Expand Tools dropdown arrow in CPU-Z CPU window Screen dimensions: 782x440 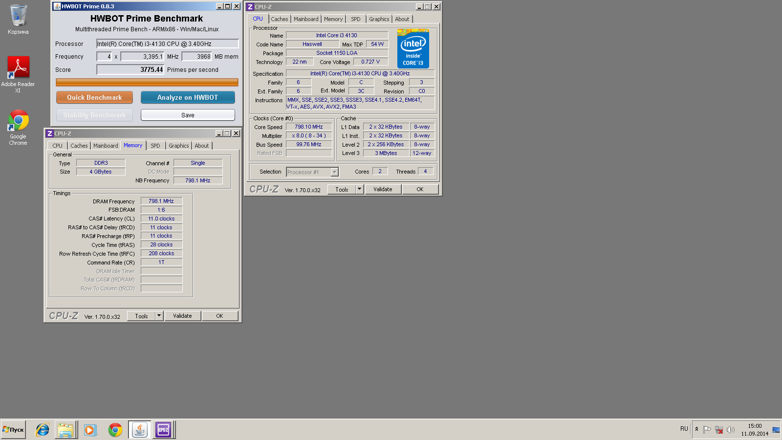coord(360,189)
